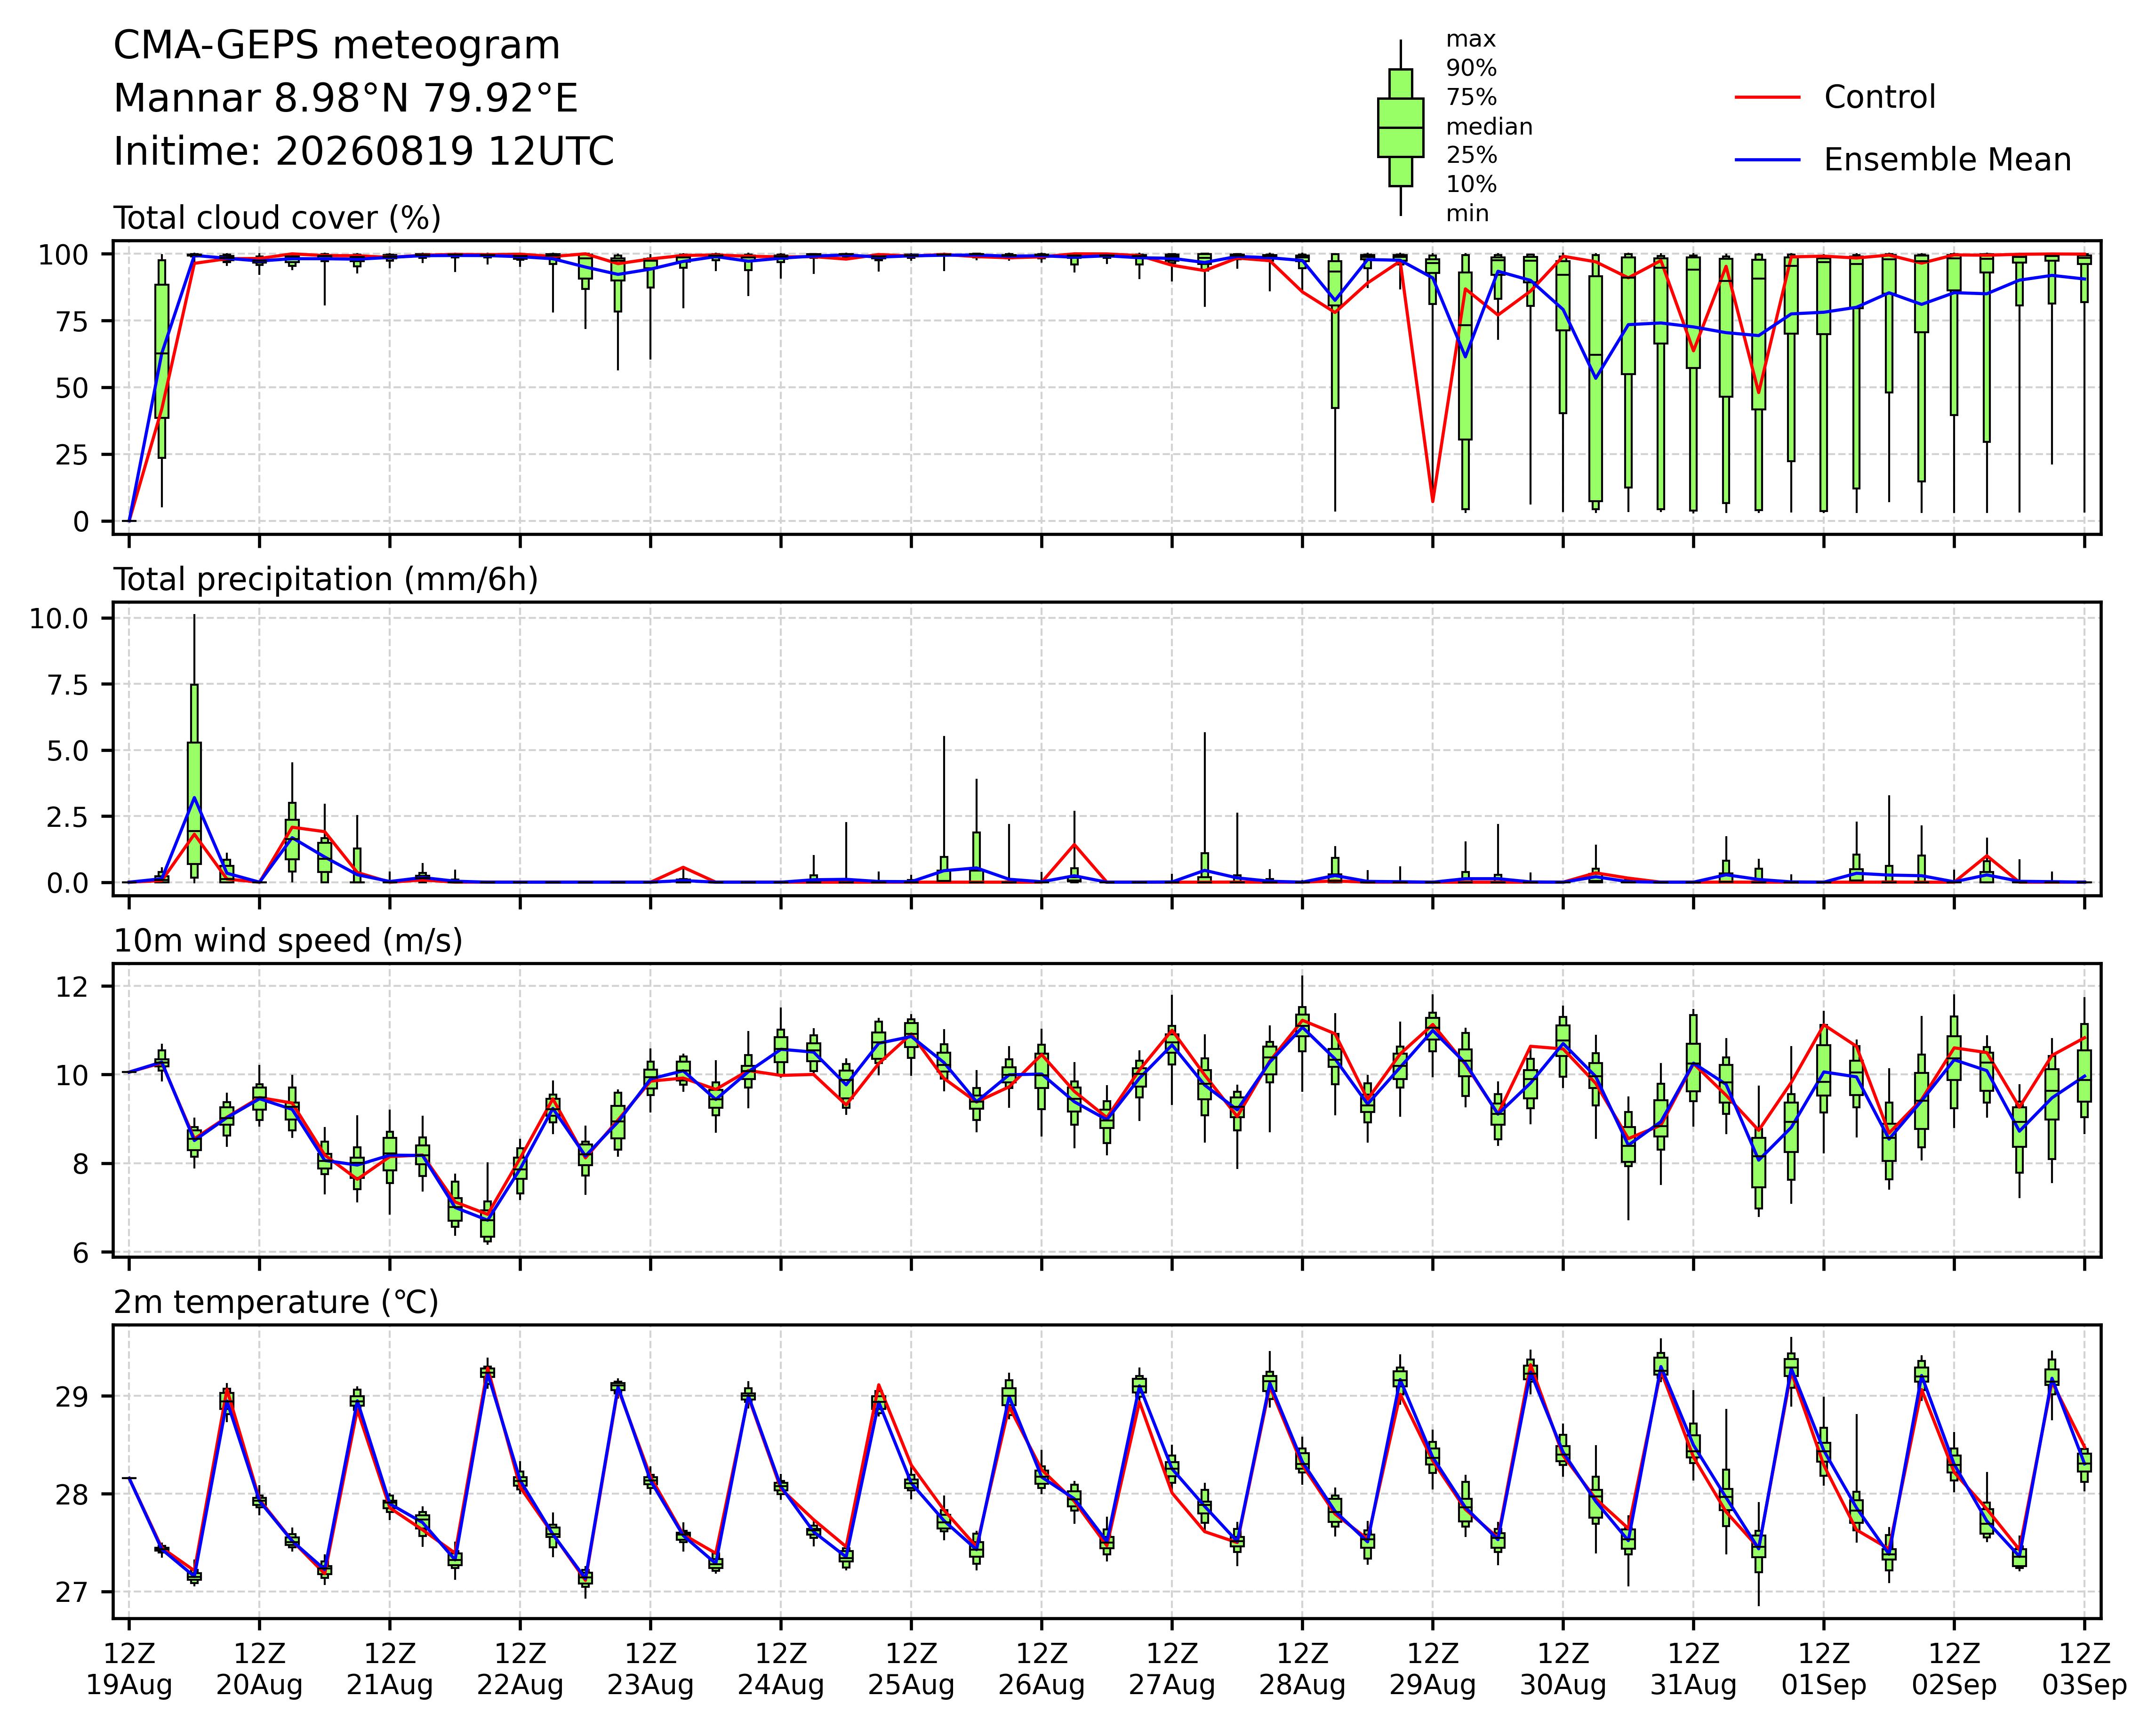Screen dimensions: 2156x1728
Task: Click the green boxplot legend icon
Action: coord(1400,127)
